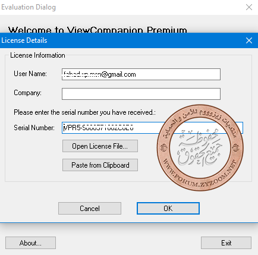Viewport: 258px width, 255px height.
Task: Click the License Details title bar text
Action: 24,40
